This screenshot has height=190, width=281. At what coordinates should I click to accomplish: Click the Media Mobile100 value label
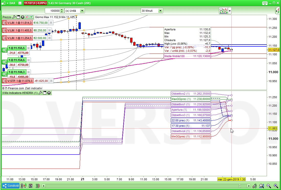(x=187, y=56)
